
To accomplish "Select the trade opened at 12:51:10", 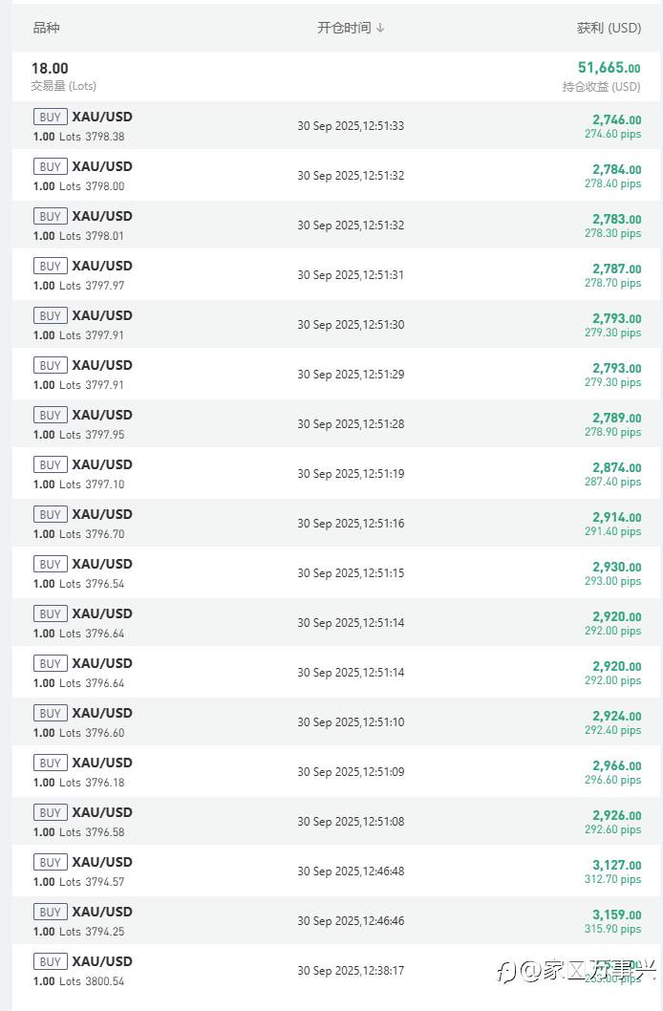I will pos(351,722).
